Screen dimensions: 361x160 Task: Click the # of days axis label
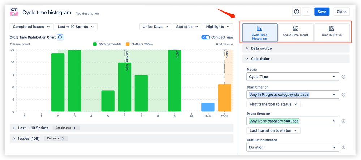(x=225, y=44)
